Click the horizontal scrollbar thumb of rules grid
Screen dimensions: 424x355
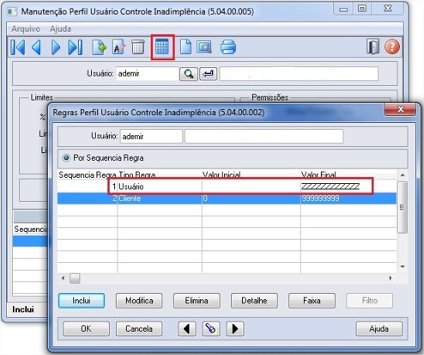(75, 278)
